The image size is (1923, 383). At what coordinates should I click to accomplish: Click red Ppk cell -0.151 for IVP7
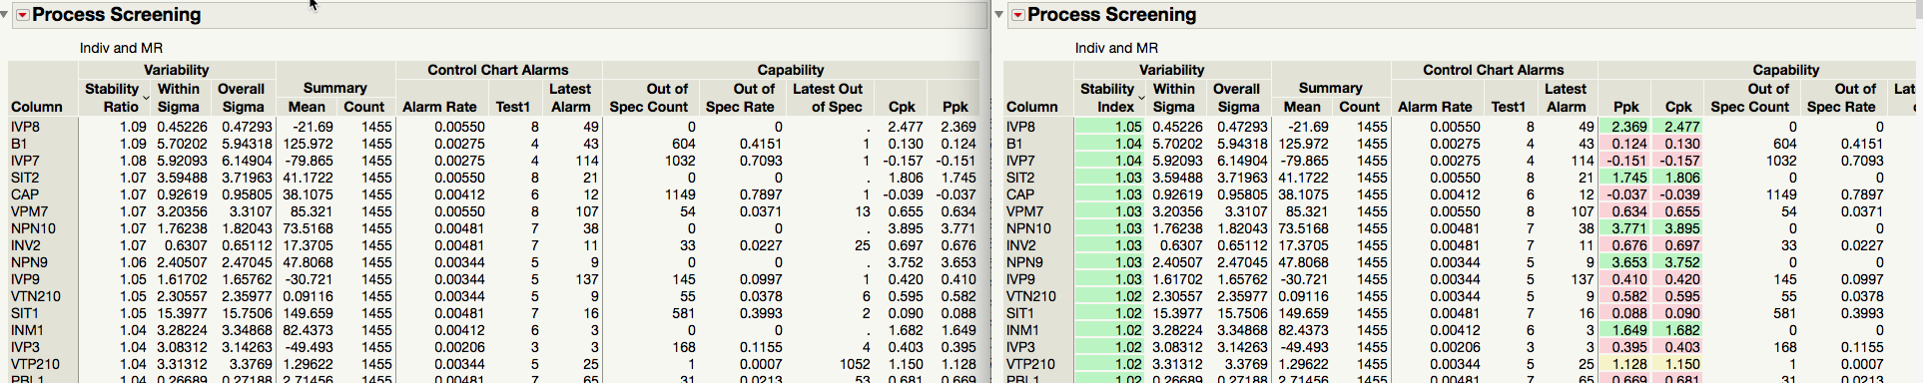point(1625,161)
